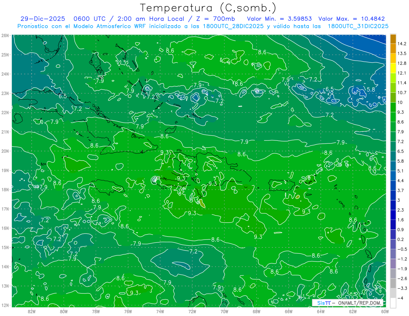Image resolution: width=409 pixels, height=316 pixels.
Task: Click the 60W longitude axis label
Action: point(385,311)
